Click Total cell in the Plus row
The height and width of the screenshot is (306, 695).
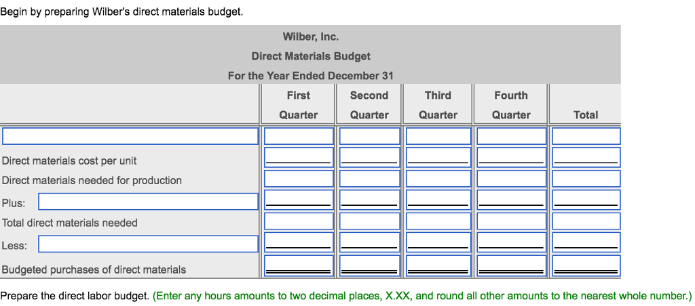click(x=586, y=200)
